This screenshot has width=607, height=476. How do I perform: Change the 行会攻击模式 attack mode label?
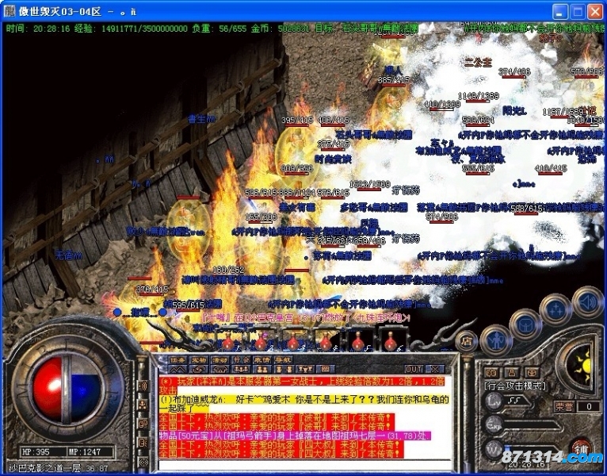(515, 386)
